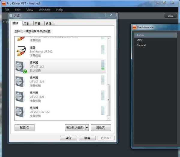
Task: Click the Preferences window title icon
Action: 134,27
